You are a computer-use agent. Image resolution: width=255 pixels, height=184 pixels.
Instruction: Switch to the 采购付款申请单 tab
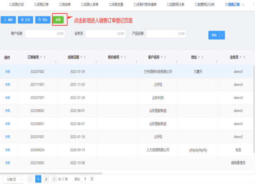[x=145, y=5]
